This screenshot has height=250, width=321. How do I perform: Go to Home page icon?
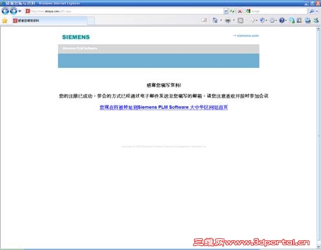pyautogui.click(x=215, y=20)
